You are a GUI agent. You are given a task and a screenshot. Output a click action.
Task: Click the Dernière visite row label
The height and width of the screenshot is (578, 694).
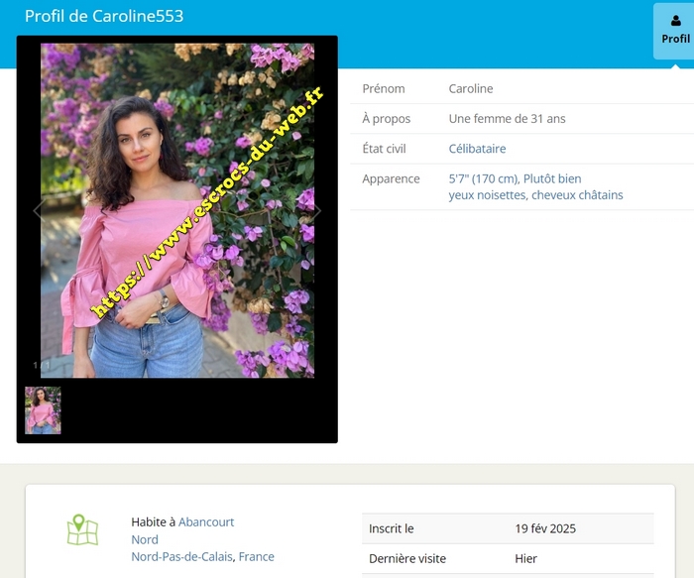tap(407, 558)
